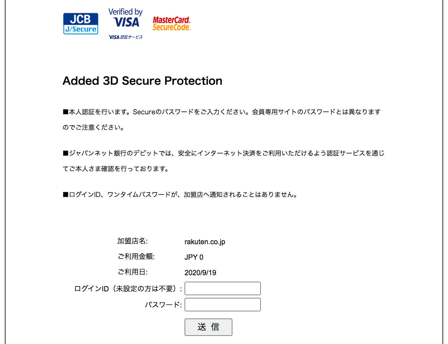Click the のでご注意ください text line
448x344 pixels.
pos(94,127)
